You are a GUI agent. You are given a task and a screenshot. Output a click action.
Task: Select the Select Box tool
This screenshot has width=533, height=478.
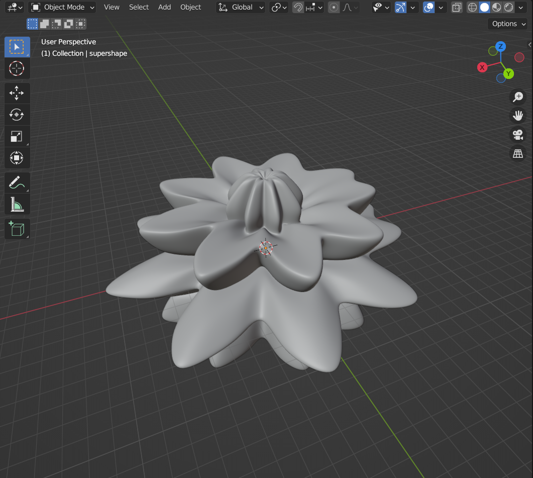17,47
